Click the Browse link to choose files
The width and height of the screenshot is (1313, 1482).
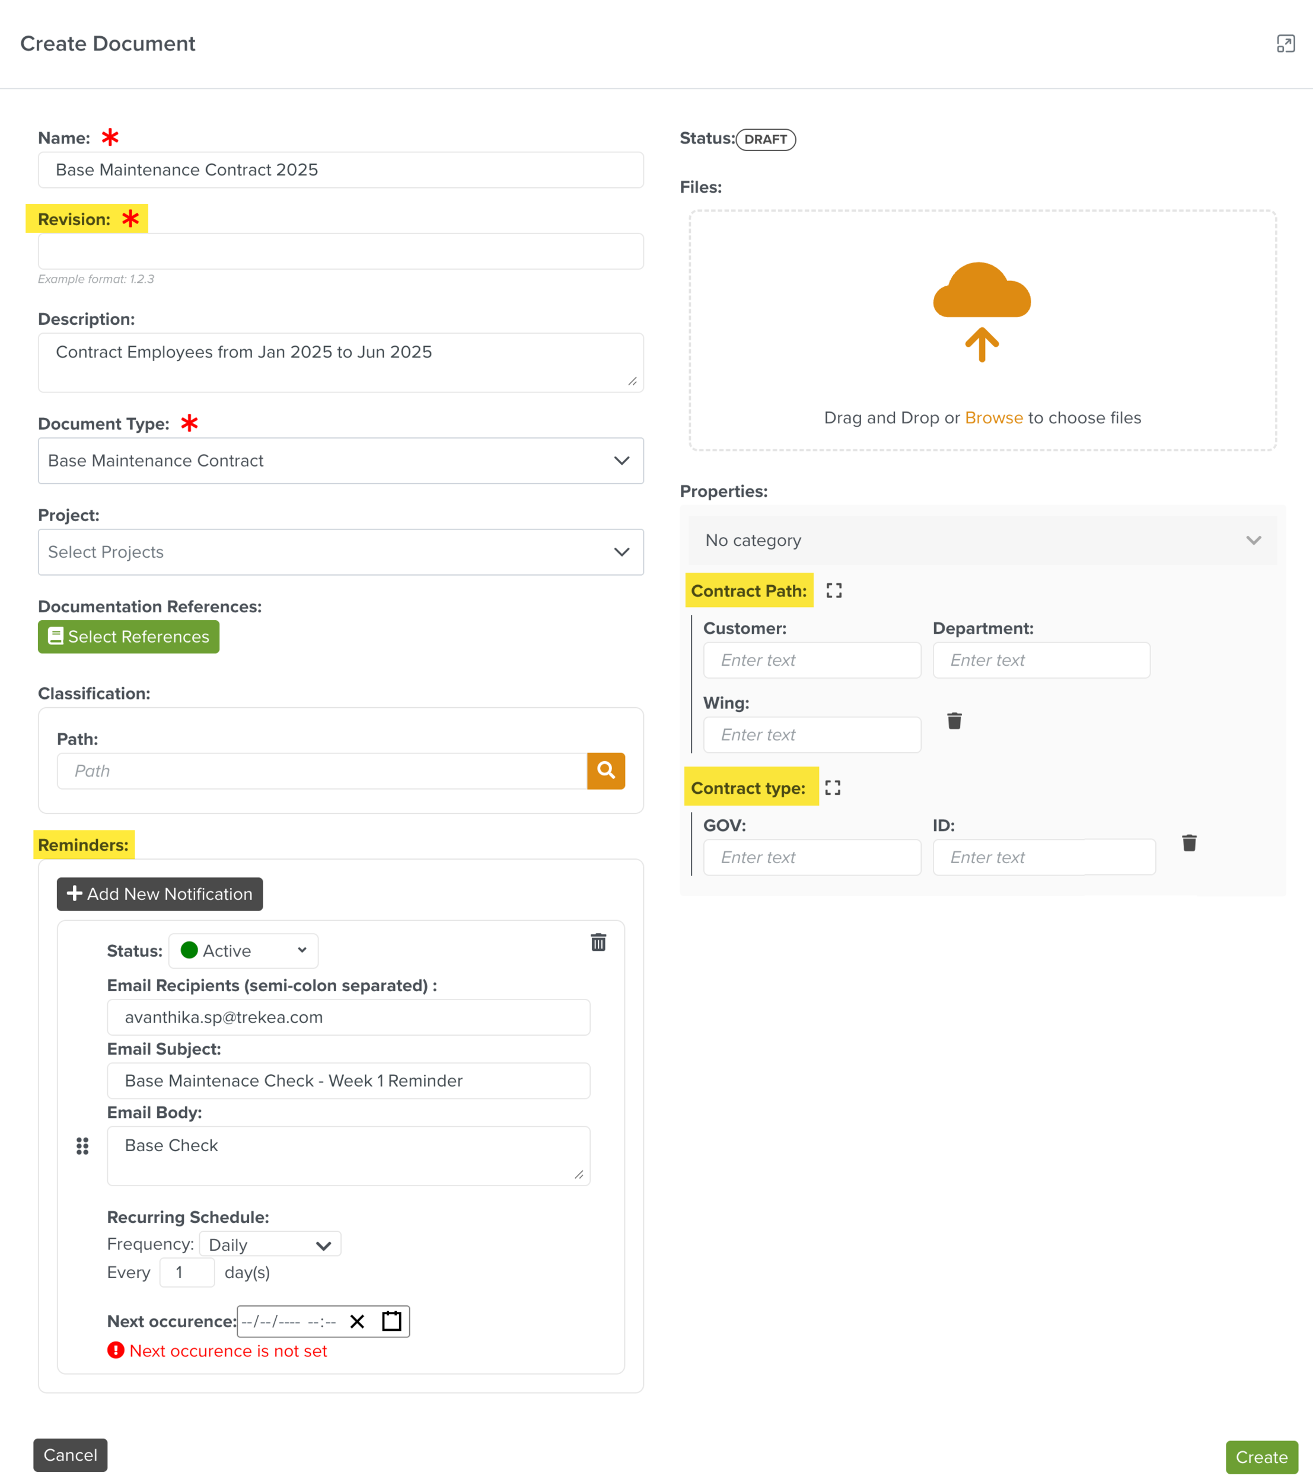click(993, 418)
